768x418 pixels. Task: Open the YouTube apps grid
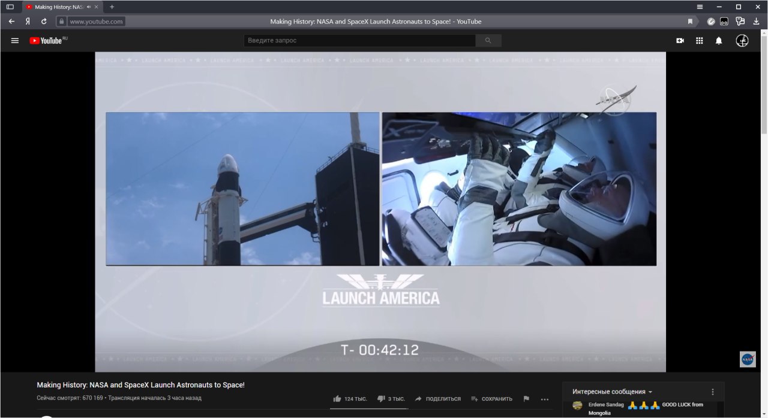click(699, 41)
